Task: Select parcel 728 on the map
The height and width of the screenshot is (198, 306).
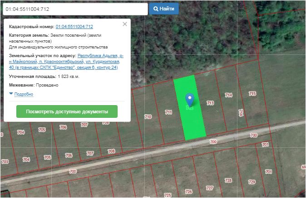Action: [228, 181]
